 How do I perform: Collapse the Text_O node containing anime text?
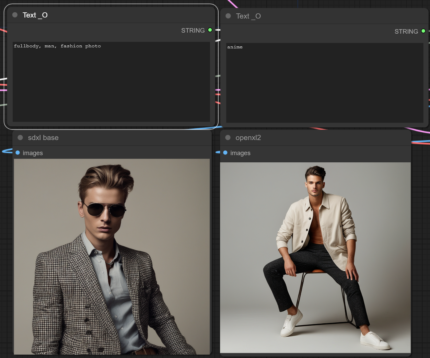click(228, 16)
